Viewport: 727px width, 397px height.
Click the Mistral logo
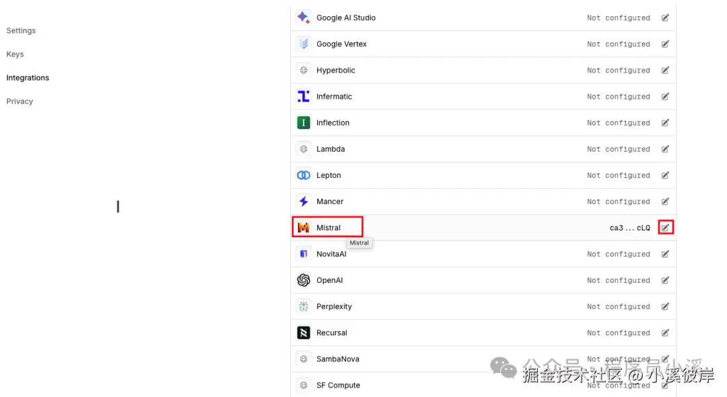(304, 228)
